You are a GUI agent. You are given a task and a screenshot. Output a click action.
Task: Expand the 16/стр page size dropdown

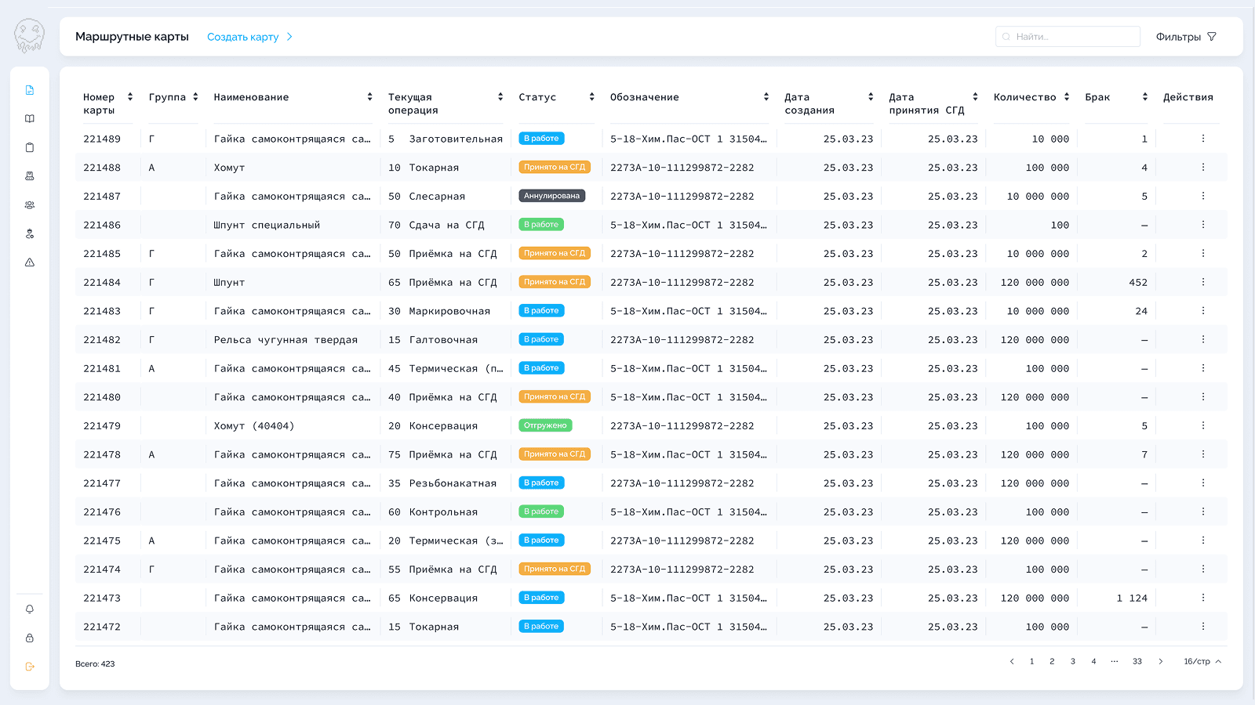[1202, 662]
